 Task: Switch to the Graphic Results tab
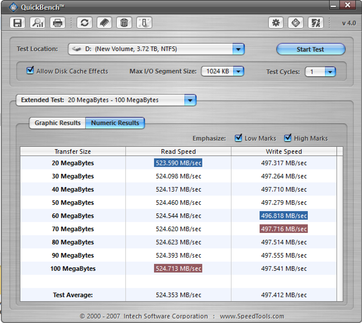pyautogui.click(x=58, y=123)
